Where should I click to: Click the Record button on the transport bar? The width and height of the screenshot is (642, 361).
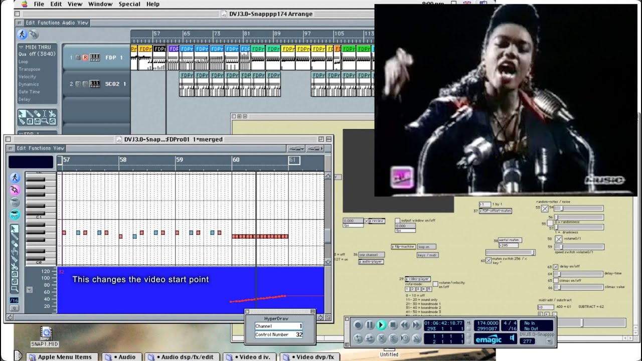point(358,325)
